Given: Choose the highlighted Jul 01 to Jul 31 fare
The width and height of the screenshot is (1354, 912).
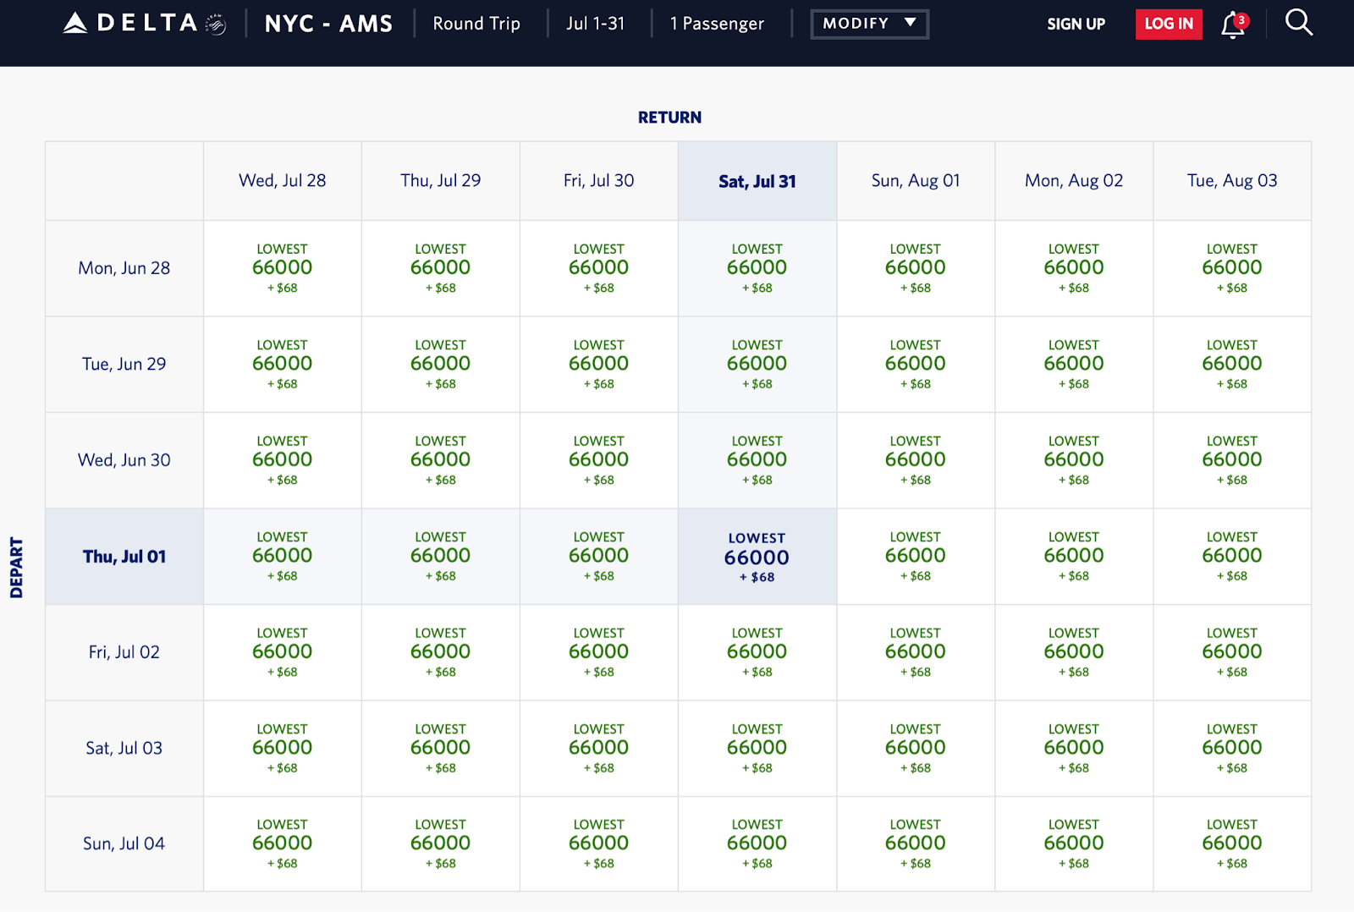Looking at the screenshot, I should (x=757, y=558).
